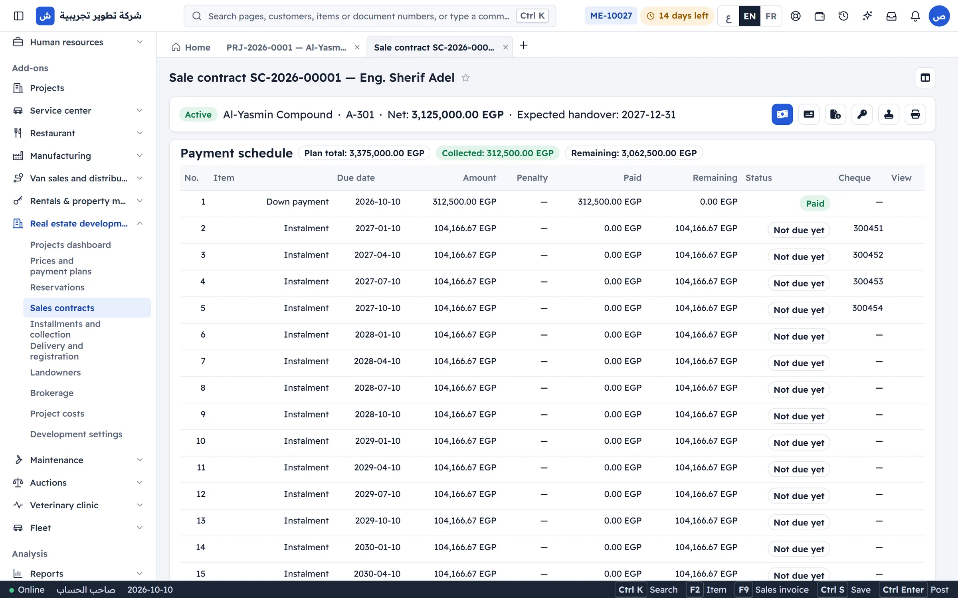
Task: Click the stamp registration icon
Action: [x=889, y=114]
